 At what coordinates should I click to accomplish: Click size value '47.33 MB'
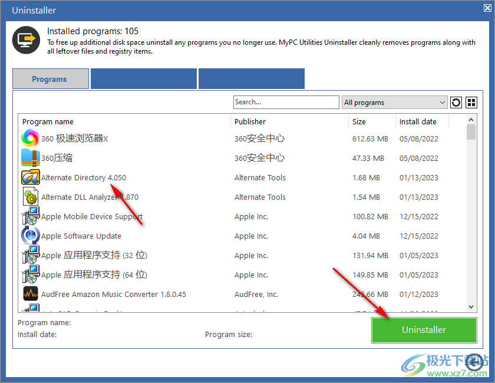[x=368, y=158]
